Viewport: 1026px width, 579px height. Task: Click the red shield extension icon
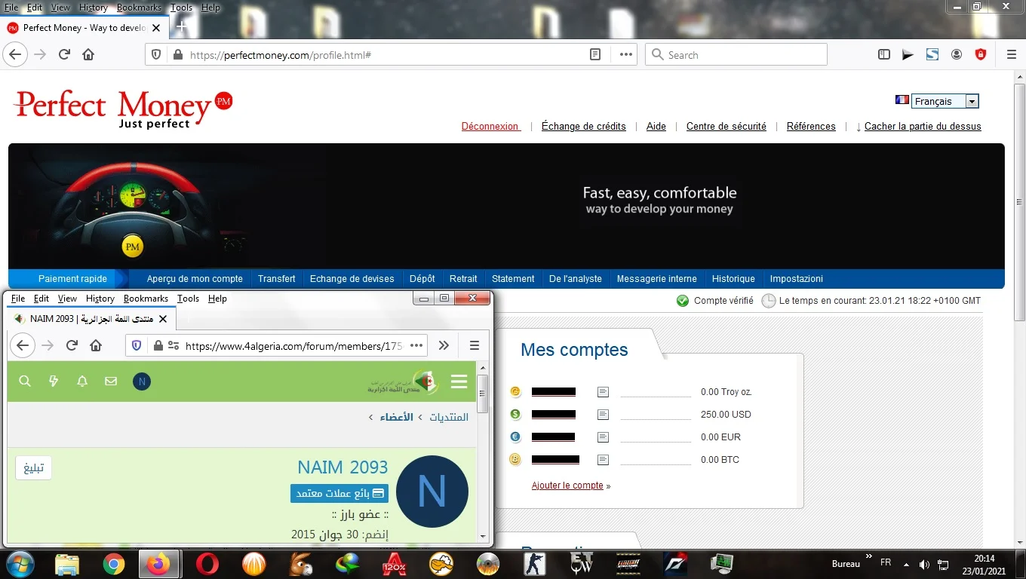(981, 54)
